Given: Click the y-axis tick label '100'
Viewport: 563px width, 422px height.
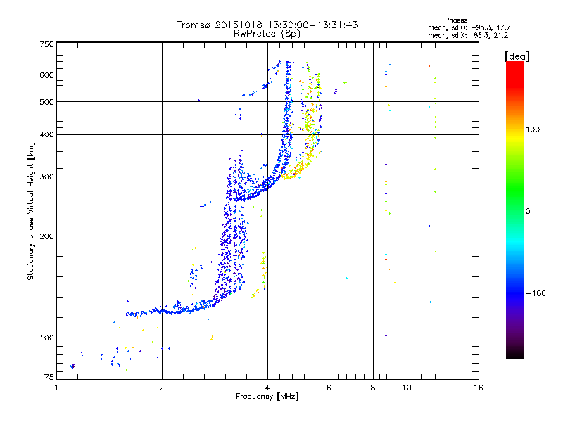Looking at the screenshot, I should coord(46,338).
